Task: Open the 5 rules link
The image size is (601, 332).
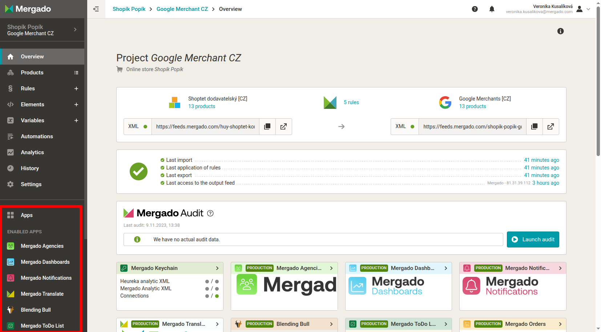Action: pyautogui.click(x=351, y=102)
